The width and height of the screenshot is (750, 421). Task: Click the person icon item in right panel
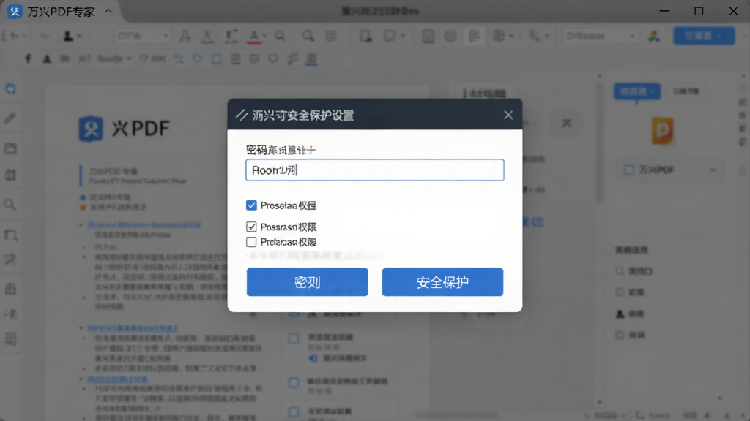point(630,314)
